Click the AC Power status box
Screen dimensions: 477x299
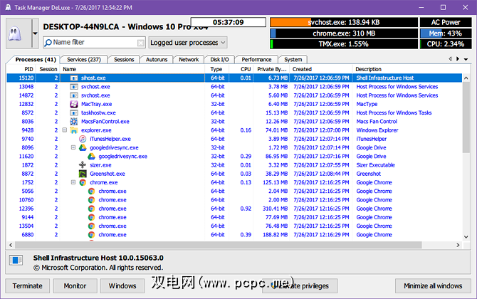(x=446, y=22)
